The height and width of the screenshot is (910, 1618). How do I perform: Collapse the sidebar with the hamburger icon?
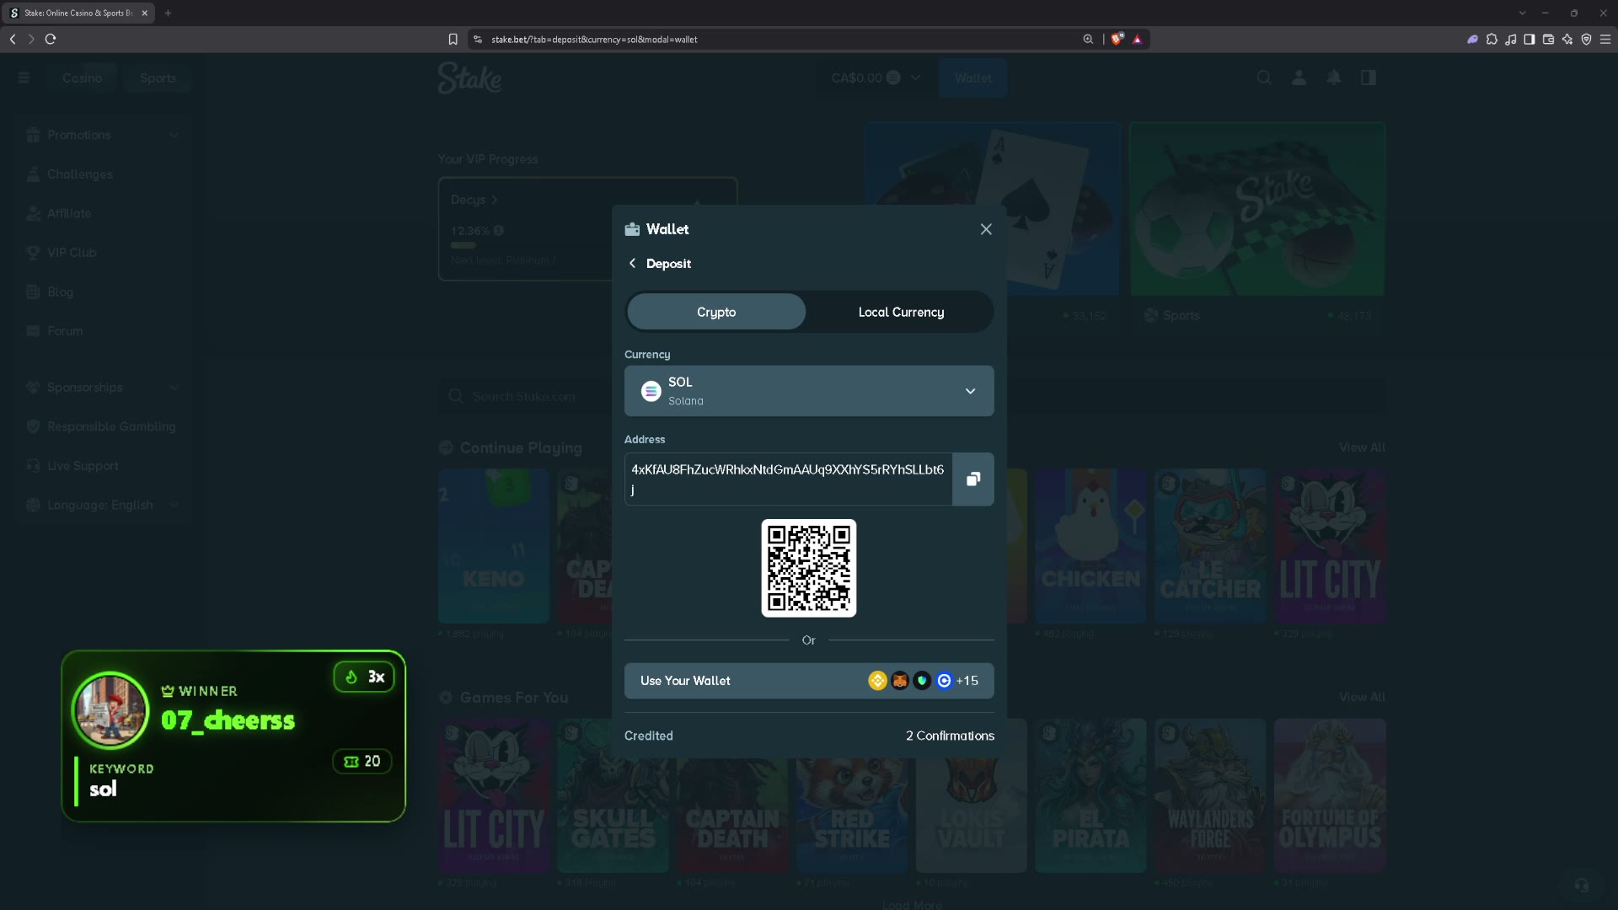click(24, 78)
